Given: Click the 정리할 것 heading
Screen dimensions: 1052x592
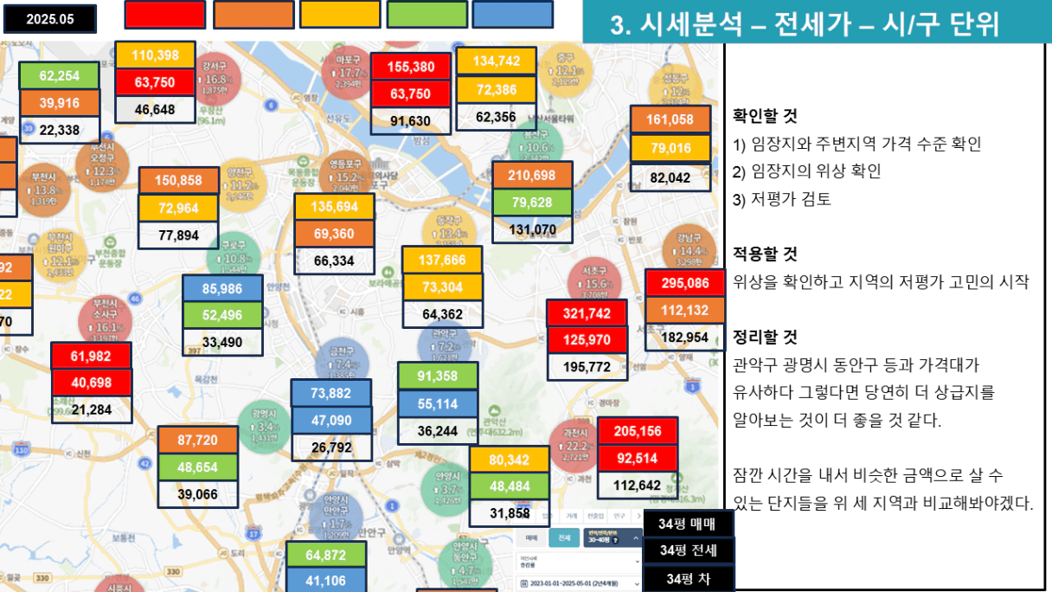Looking at the screenshot, I should coord(766,338).
